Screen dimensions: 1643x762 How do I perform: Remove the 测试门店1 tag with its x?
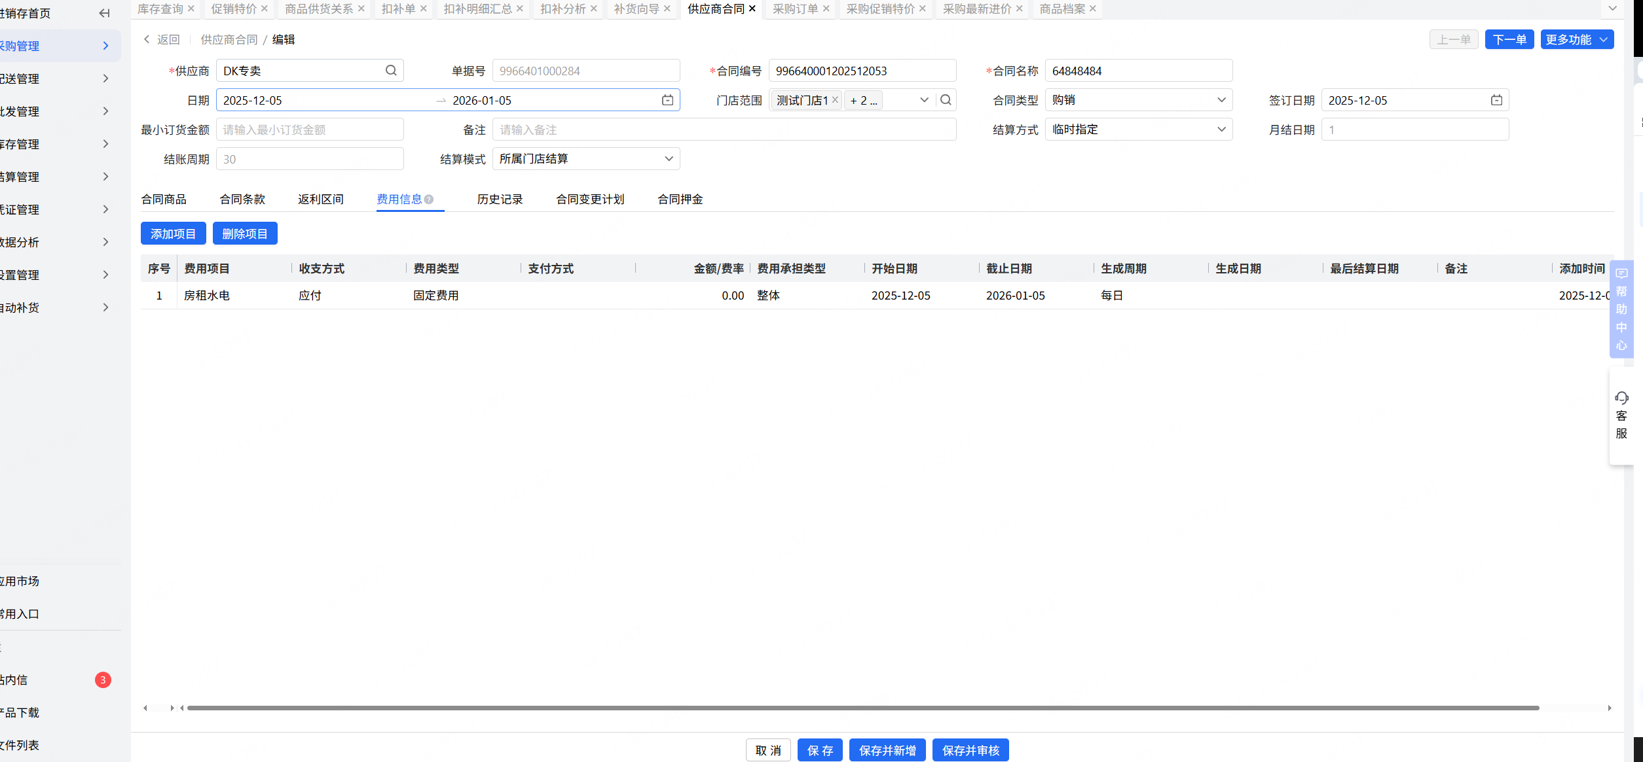[x=835, y=100]
